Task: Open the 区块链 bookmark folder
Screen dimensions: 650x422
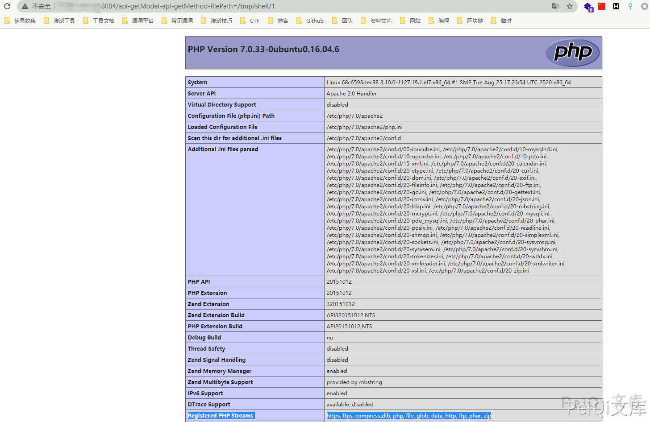Action: pyautogui.click(x=471, y=21)
